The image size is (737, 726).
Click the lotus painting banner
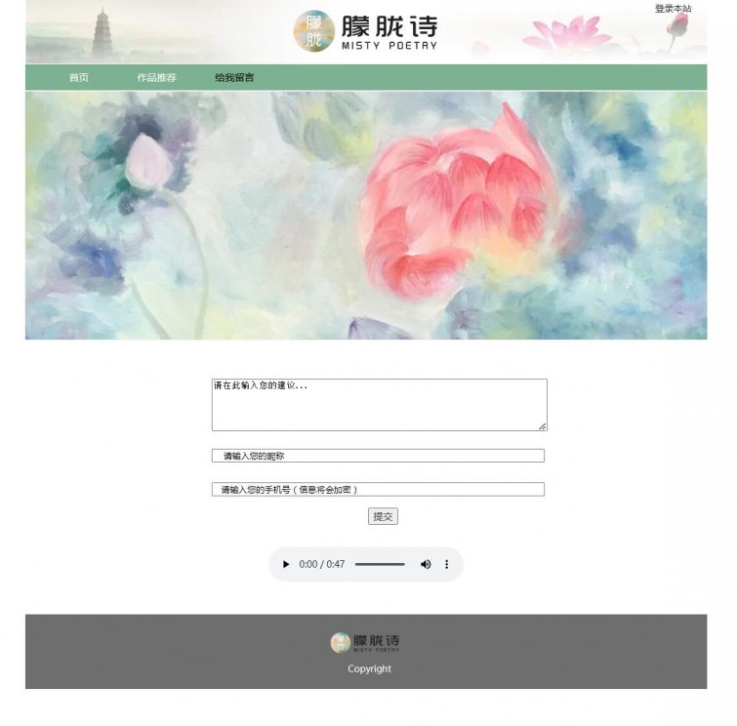[x=366, y=216]
